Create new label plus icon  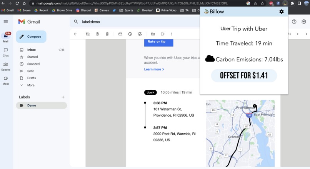pos(63,97)
